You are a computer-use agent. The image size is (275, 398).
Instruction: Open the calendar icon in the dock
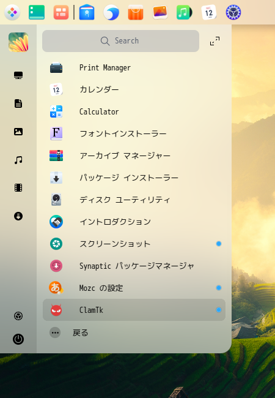[209, 12]
